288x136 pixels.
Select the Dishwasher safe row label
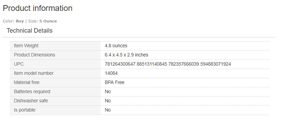point(31,101)
